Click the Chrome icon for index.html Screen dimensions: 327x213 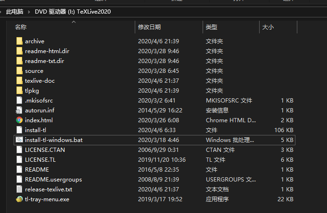[x=19, y=120]
